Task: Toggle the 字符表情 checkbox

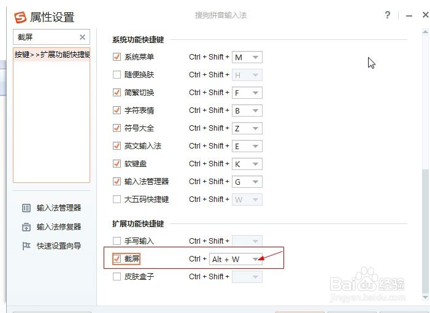Action: (117, 110)
